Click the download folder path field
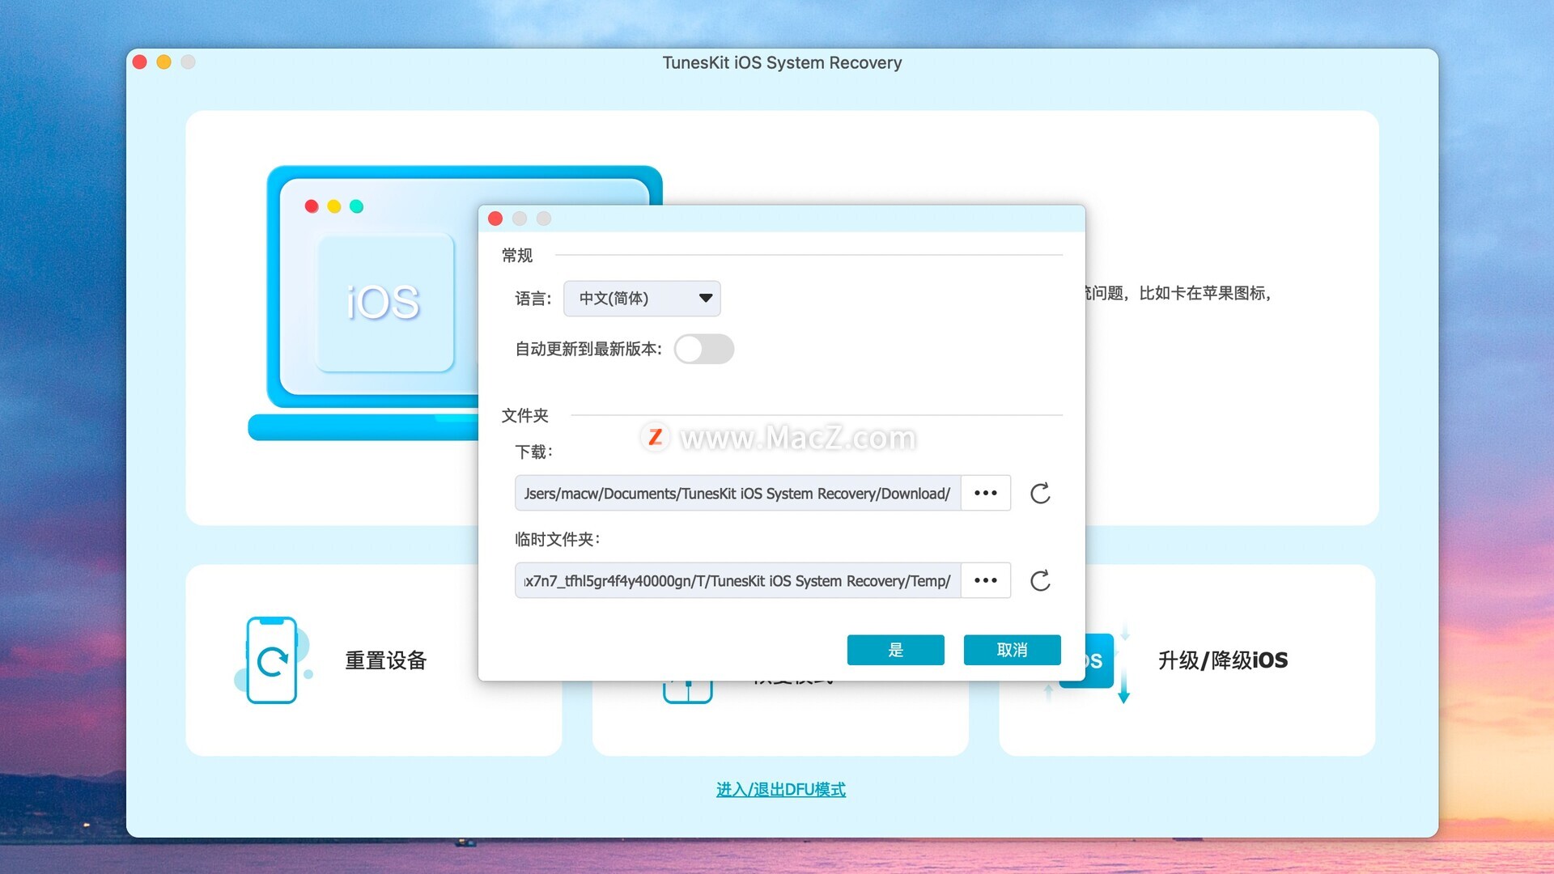This screenshot has width=1554, height=874. [x=737, y=493]
